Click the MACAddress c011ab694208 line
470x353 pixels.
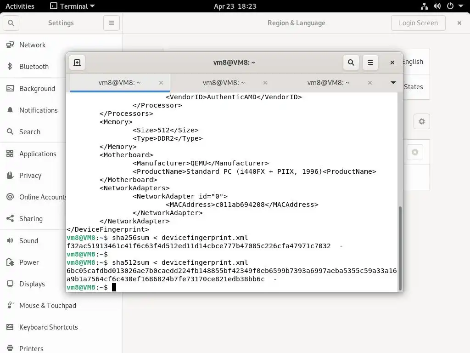tap(242, 205)
